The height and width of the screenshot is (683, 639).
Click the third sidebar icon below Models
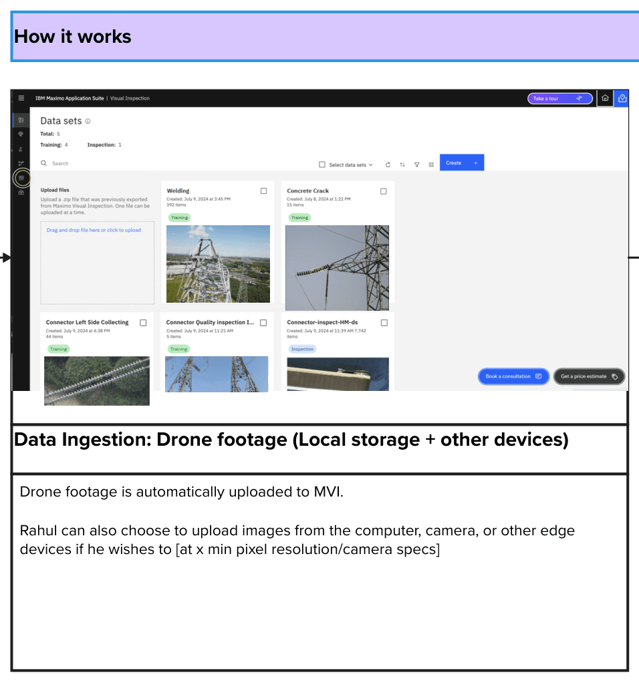click(x=21, y=149)
